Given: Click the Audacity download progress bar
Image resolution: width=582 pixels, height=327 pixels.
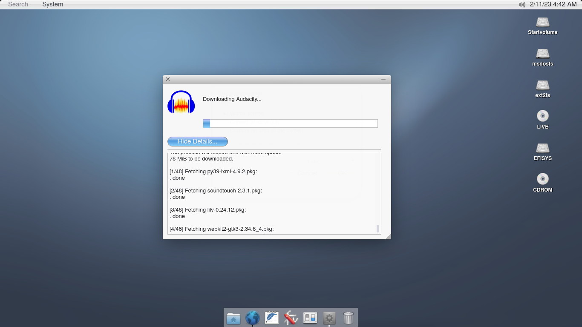Looking at the screenshot, I should [291, 123].
